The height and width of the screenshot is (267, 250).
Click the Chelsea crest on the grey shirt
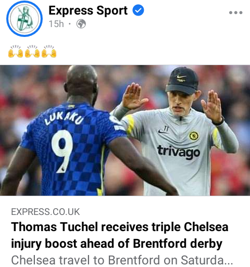pyautogui.click(x=194, y=136)
